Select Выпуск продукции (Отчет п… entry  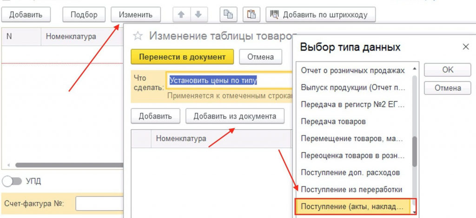click(x=353, y=87)
